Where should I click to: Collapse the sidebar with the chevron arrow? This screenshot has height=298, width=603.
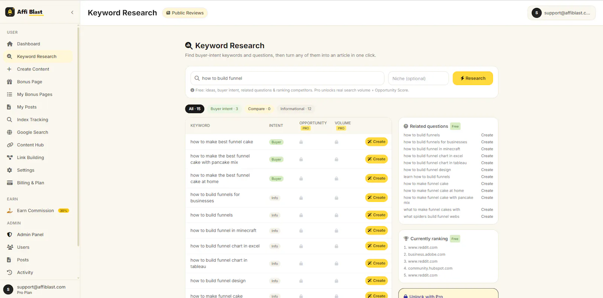(72, 12)
